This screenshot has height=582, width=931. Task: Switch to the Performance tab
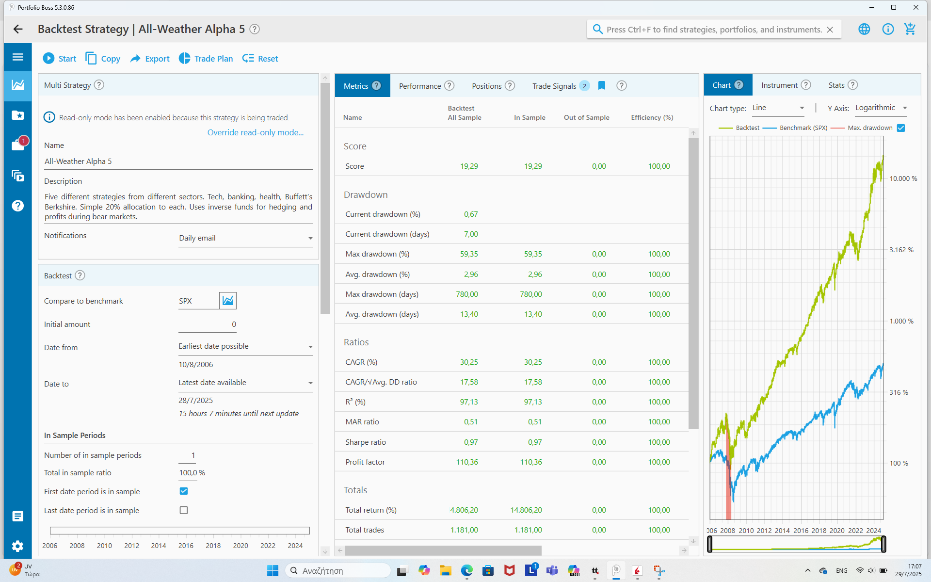pos(420,86)
